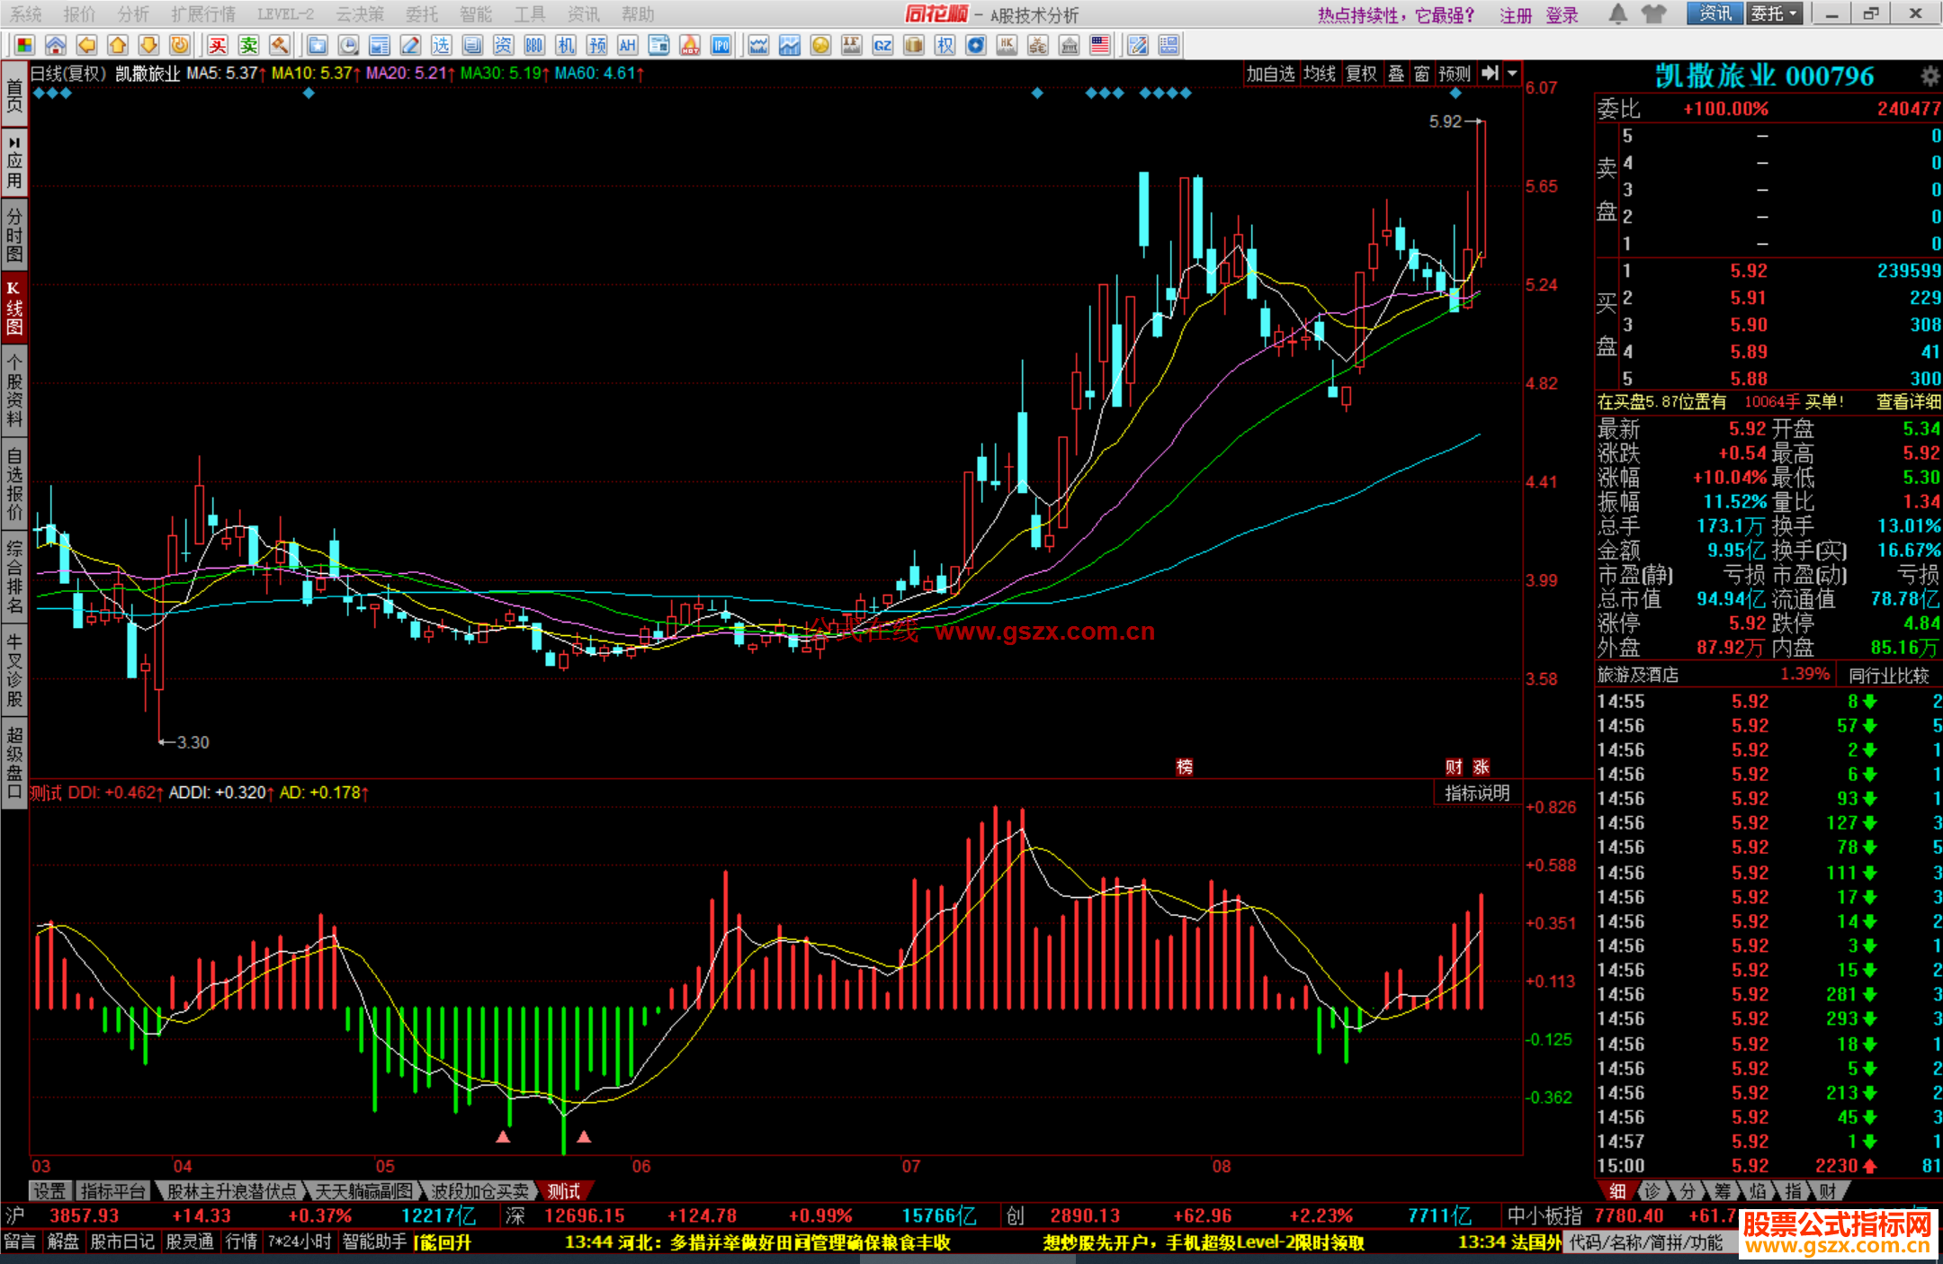Screen dimensions: 1943x1264
Task: Click the home house toolbar icon
Action: (56, 45)
